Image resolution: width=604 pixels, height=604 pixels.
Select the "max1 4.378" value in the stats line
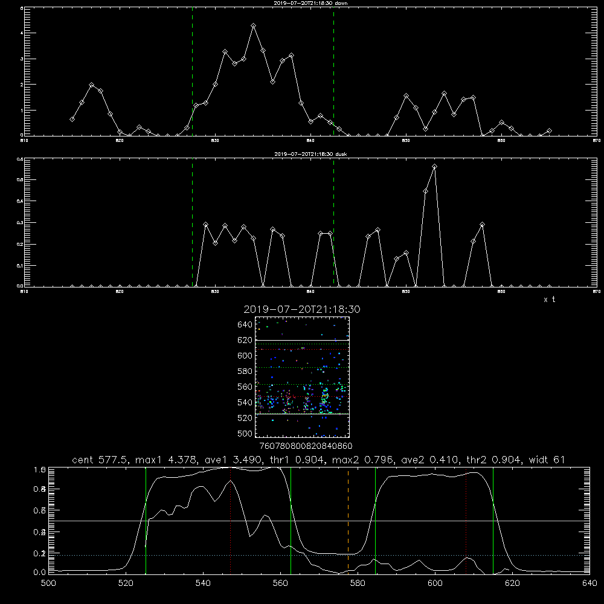click(x=165, y=460)
